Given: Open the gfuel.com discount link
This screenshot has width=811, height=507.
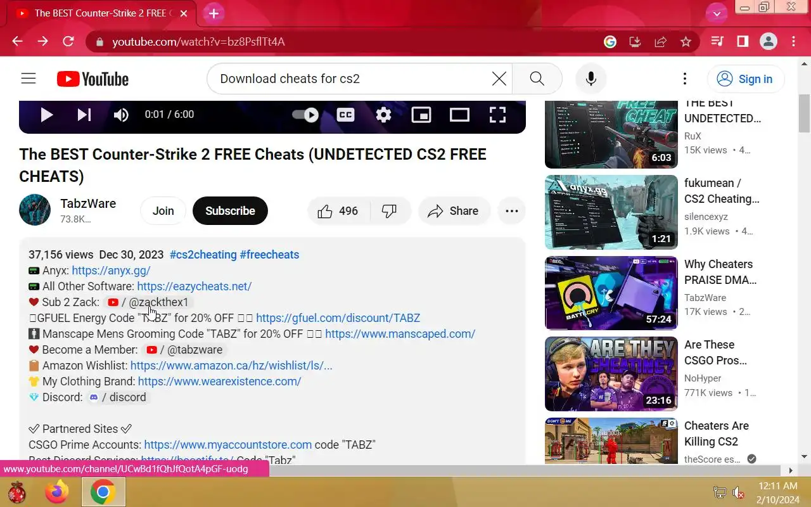Looking at the screenshot, I should tap(338, 318).
